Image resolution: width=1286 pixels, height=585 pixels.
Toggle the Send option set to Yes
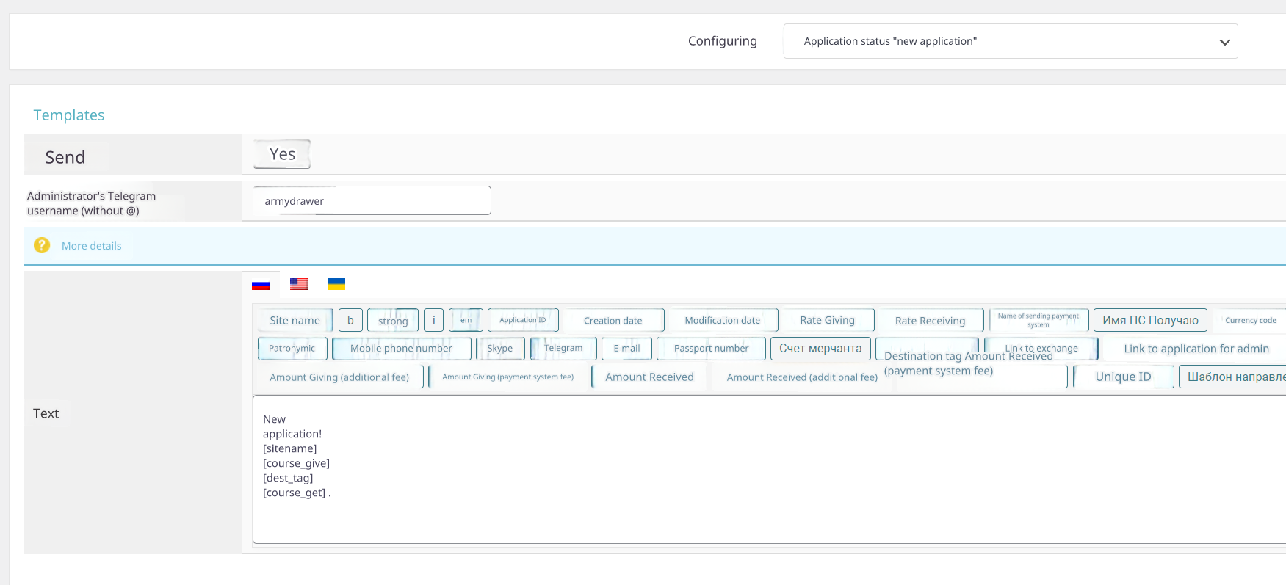pos(282,154)
